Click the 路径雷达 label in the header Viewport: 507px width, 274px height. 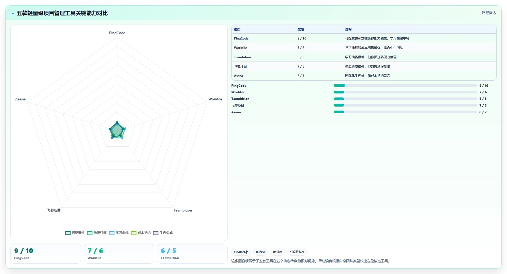(489, 13)
